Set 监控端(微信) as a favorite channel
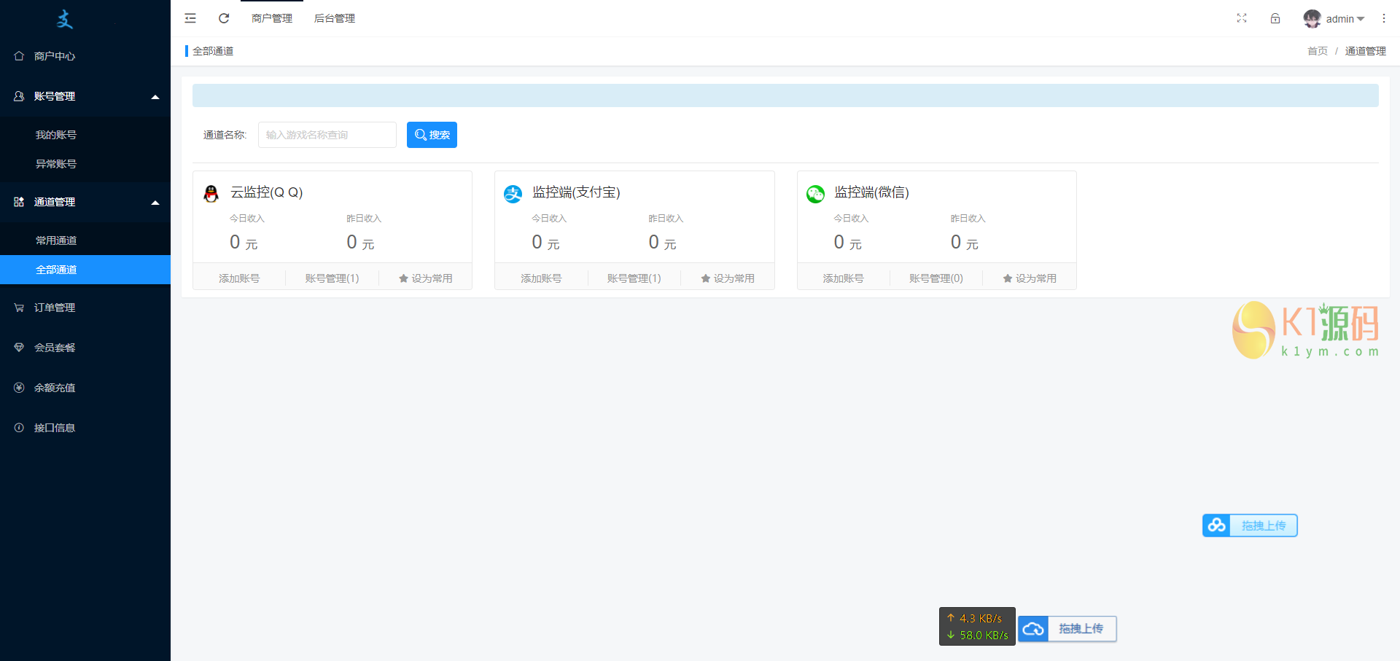The image size is (1400, 661). click(1029, 278)
